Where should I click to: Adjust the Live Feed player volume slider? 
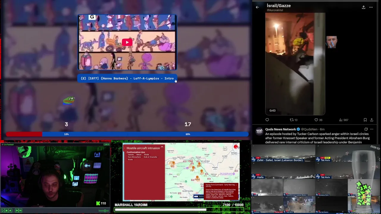[x=104, y=210]
